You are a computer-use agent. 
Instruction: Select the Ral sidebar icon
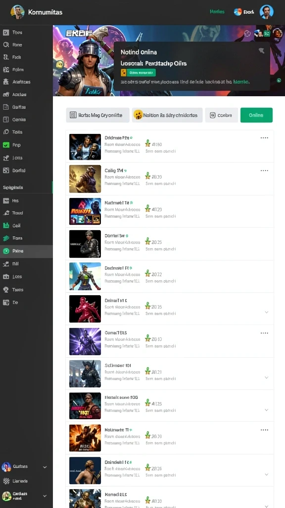point(5,264)
